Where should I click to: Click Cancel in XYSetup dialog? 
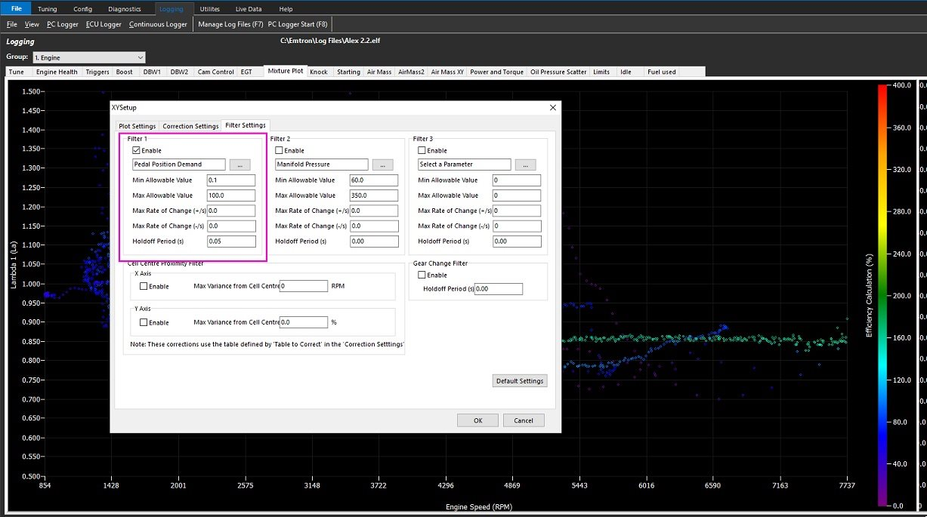(524, 420)
